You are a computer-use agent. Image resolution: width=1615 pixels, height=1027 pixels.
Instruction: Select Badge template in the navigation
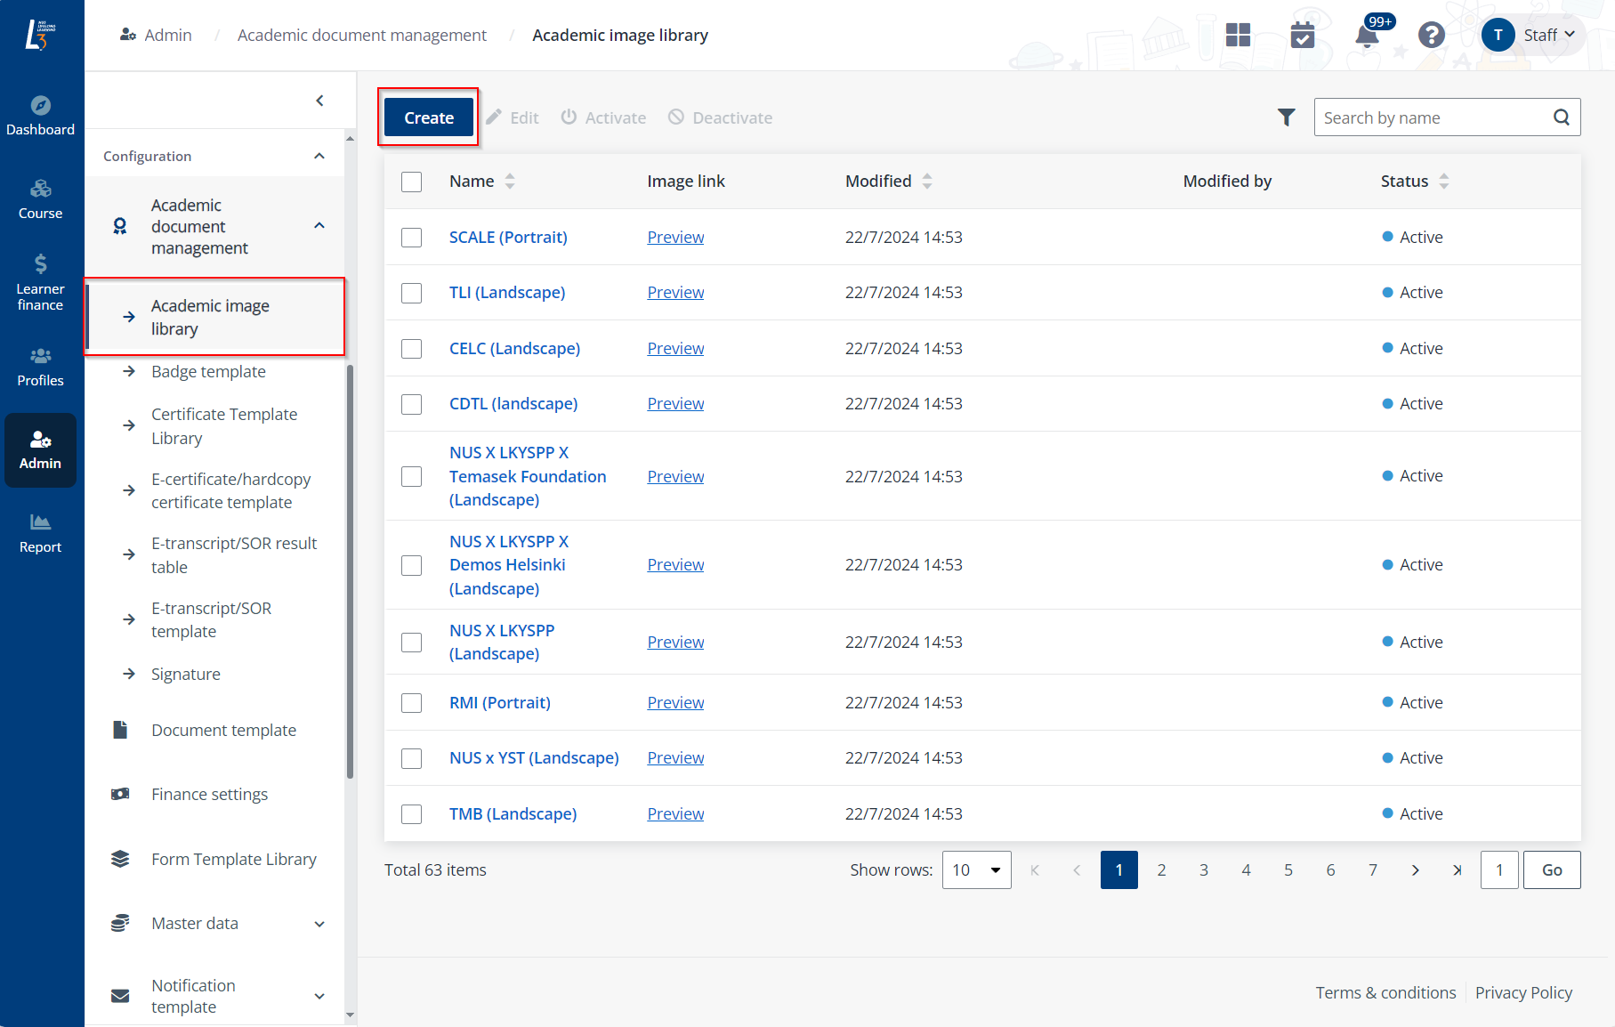point(208,371)
